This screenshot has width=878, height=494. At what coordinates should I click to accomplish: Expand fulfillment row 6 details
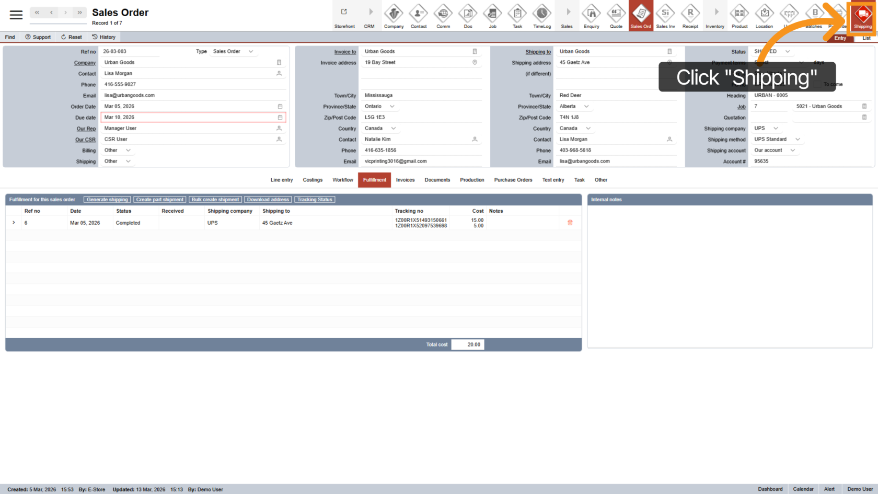[14, 223]
